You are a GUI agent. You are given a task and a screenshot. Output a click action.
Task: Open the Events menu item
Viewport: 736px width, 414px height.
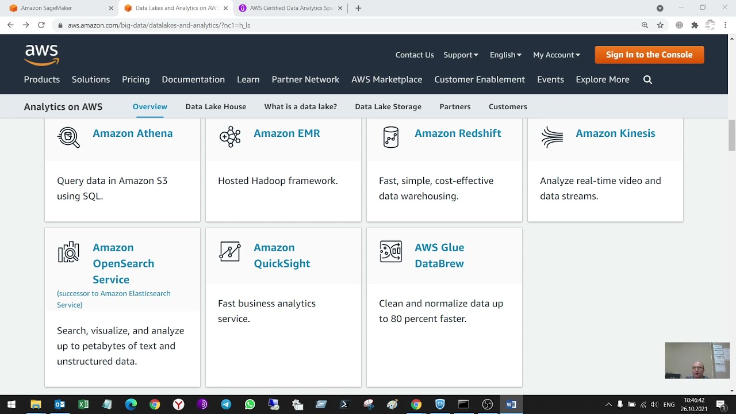pos(550,79)
